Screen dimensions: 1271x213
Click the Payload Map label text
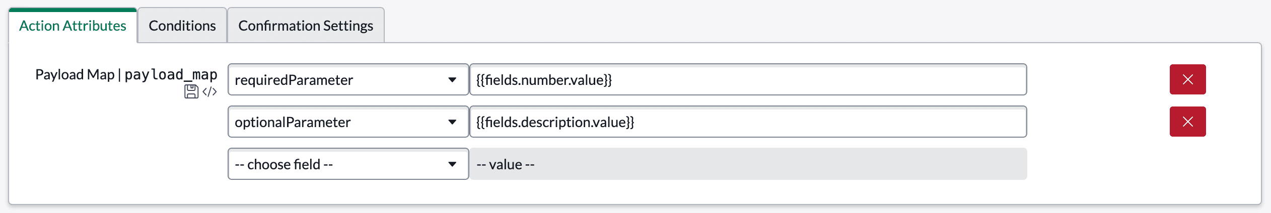click(x=75, y=75)
